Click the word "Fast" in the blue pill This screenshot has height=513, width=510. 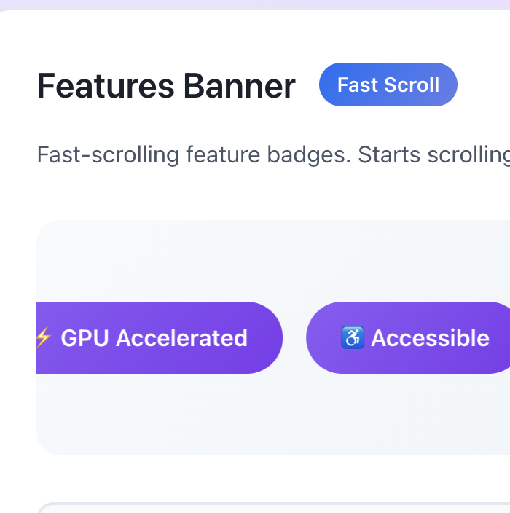pos(356,85)
